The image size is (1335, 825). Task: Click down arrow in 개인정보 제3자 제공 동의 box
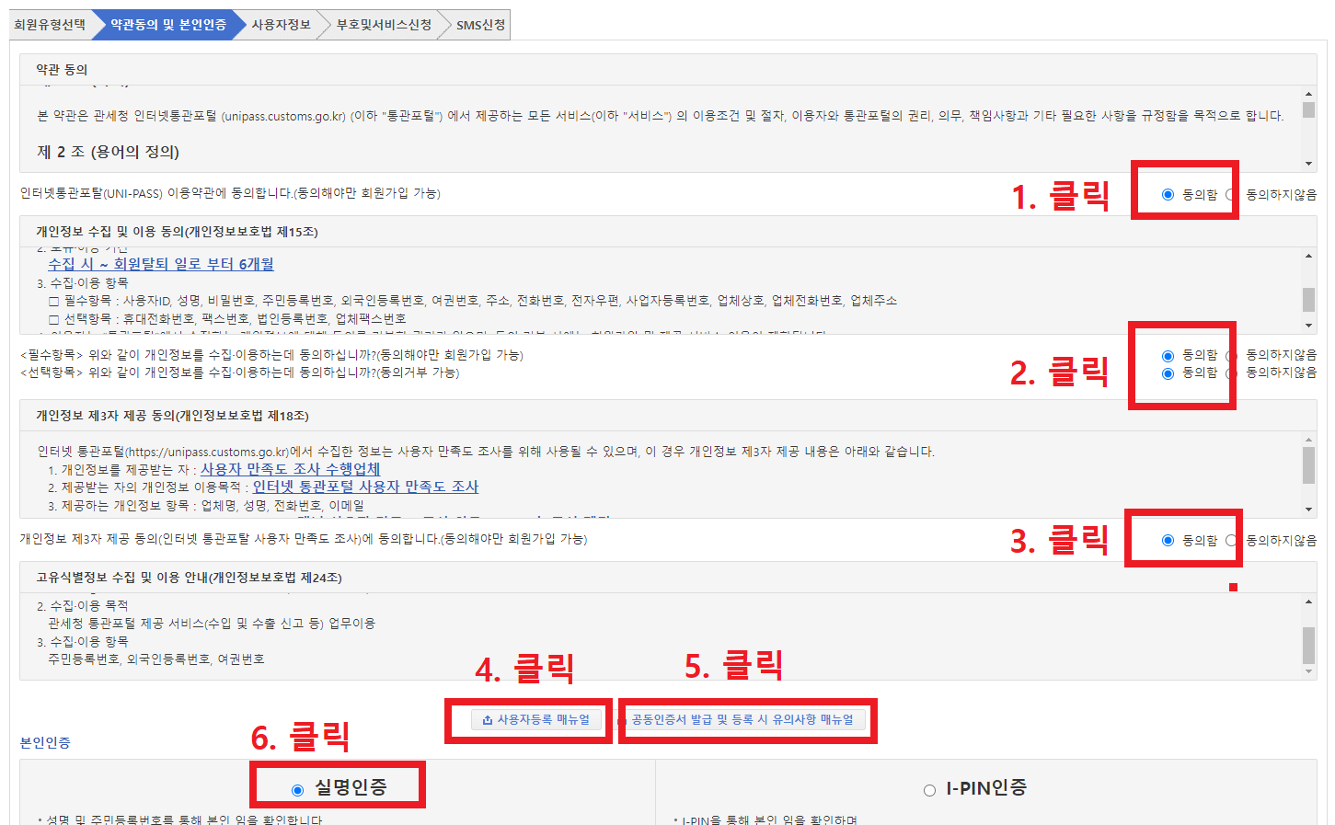[x=1308, y=509]
